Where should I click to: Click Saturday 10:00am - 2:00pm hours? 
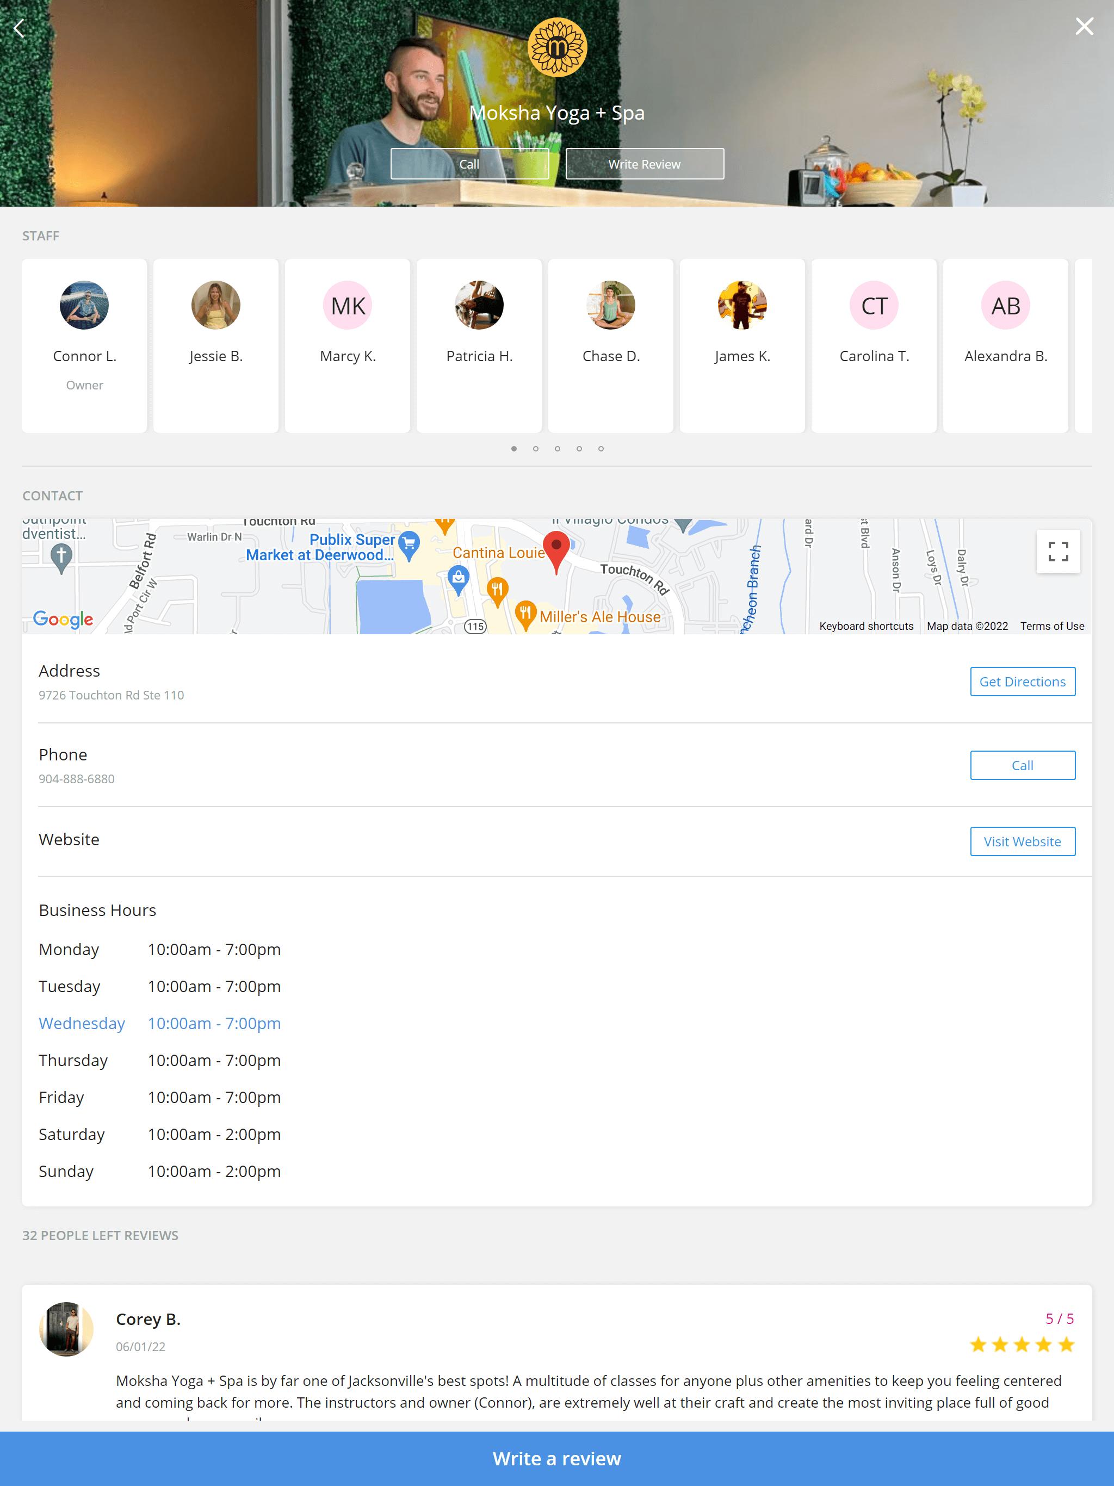[x=160, y=1135]
